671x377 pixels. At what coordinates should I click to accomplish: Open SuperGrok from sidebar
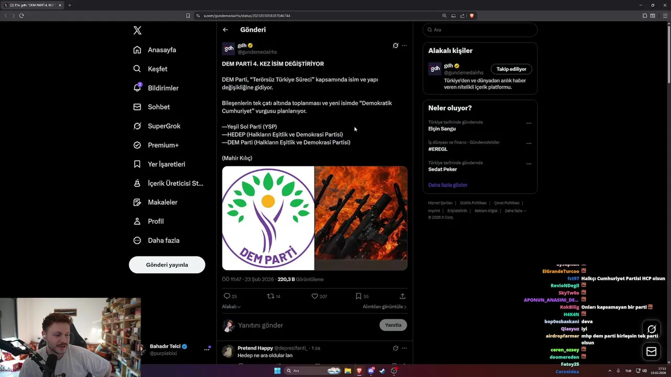[x=157, y=126]
